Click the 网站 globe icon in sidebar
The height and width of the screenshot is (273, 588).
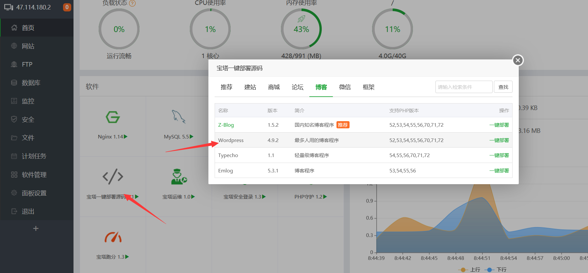(14, 46)
